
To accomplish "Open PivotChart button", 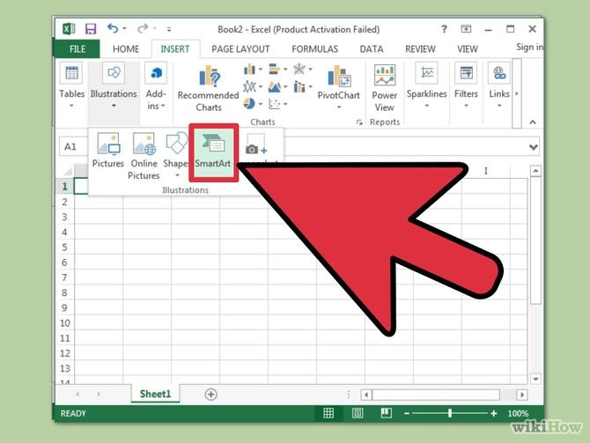I will [x=339, y=87].
